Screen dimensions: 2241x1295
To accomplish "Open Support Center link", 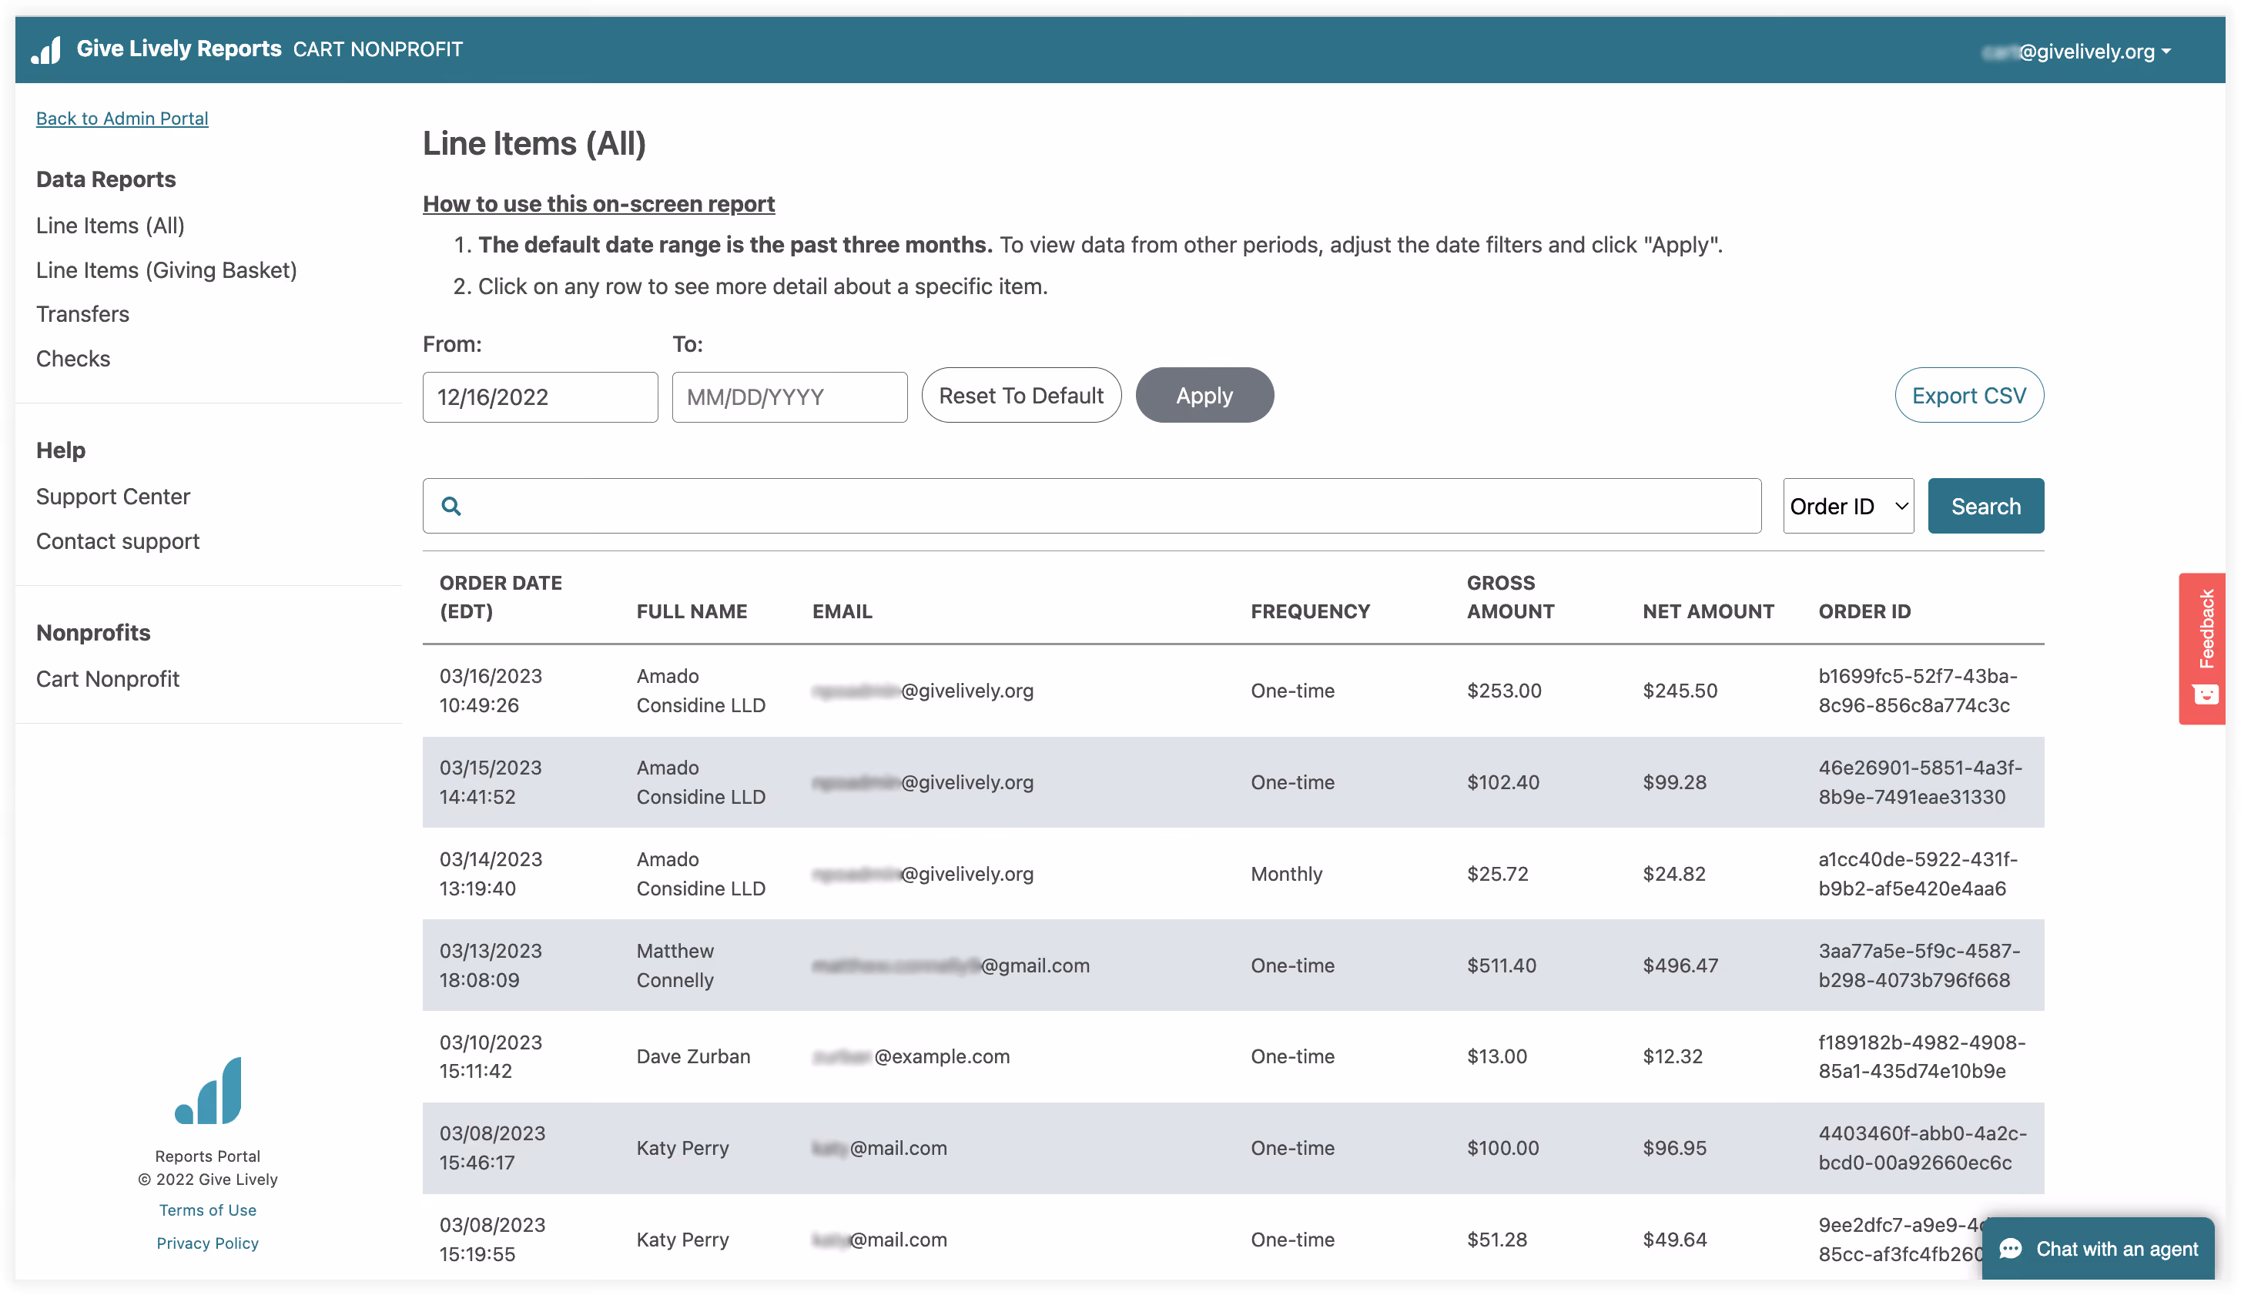I will click(x=113, y=496).
